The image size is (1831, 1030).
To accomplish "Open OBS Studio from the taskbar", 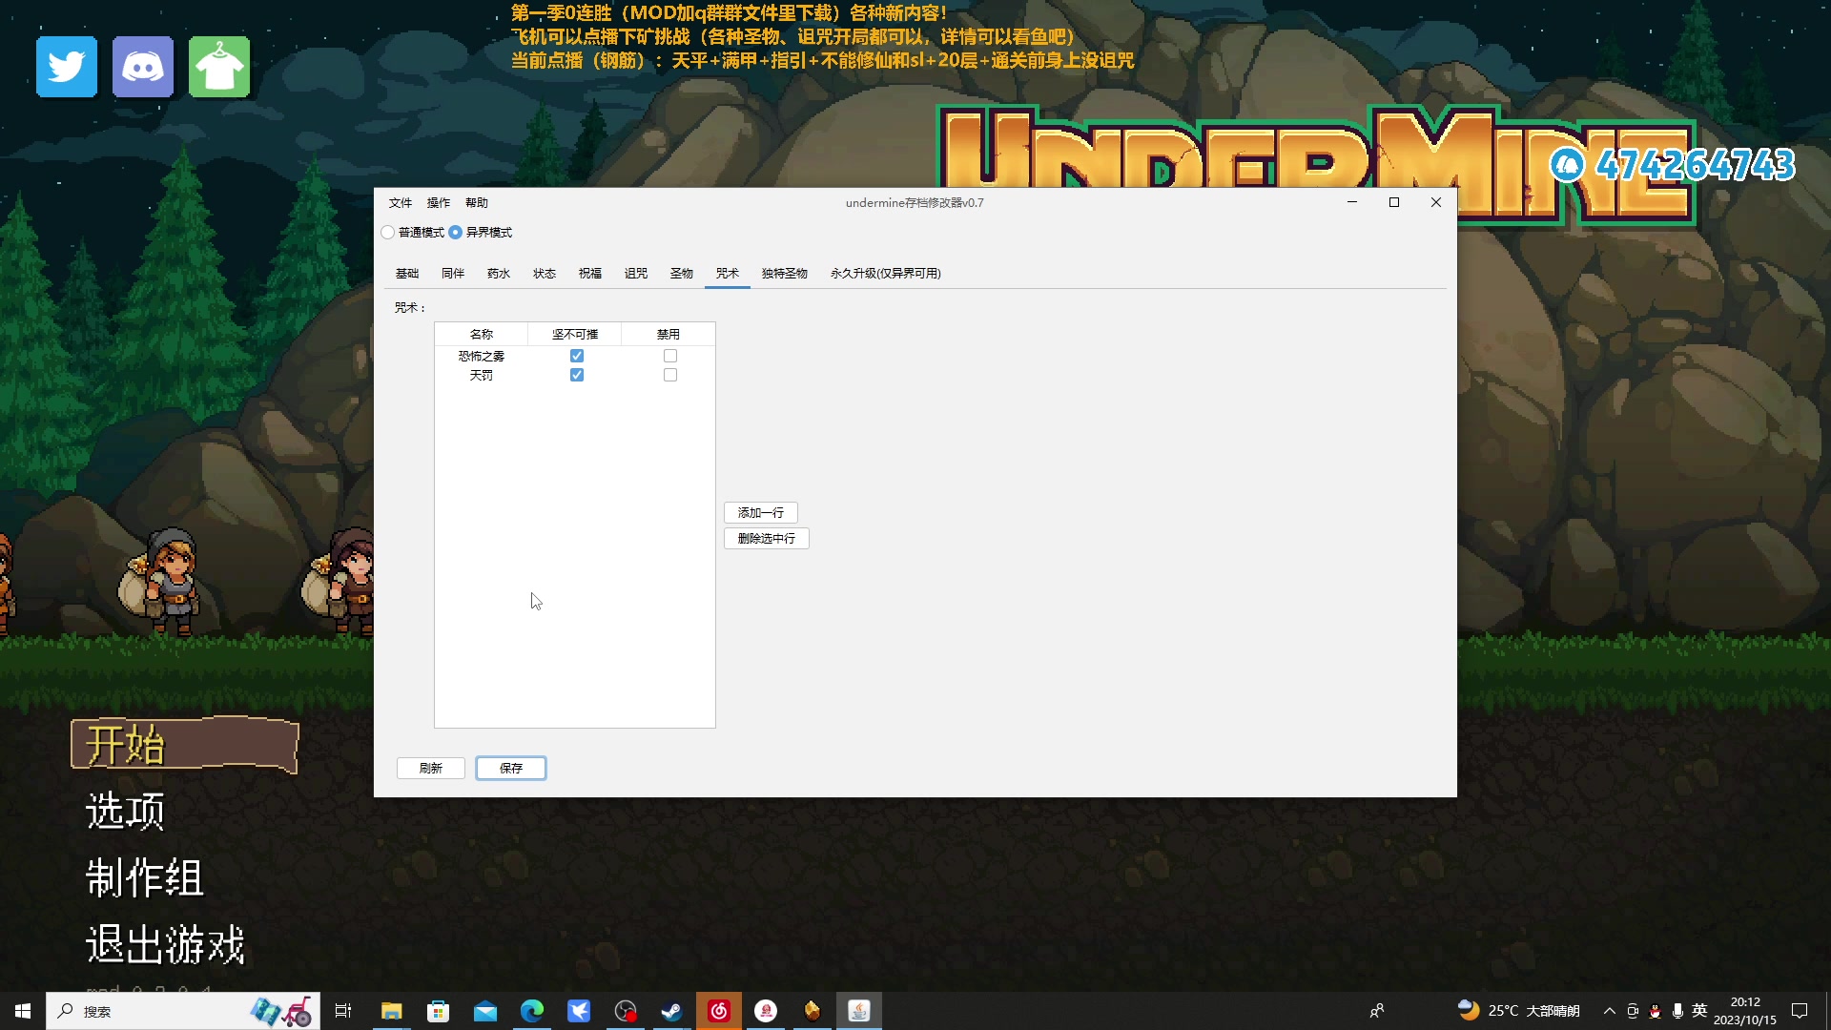I will [x=625, y=1011].
